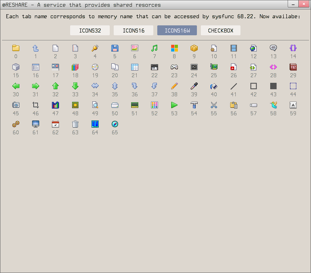311x273 pixels.
Task: Click the green play triangle icon 53
Action: 174,105
